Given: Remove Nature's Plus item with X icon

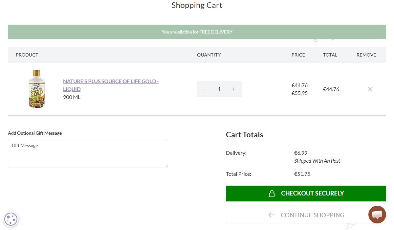Looking at the screenshot, I should (x=370, y=89).
